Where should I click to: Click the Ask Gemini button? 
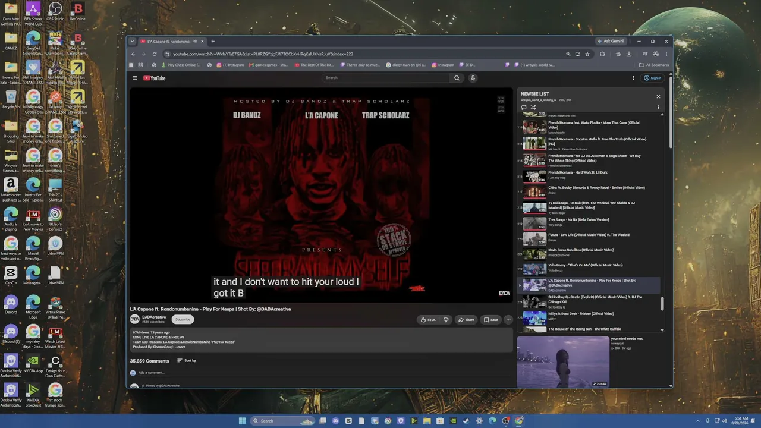pyautogui.click(x=611, y=42)
